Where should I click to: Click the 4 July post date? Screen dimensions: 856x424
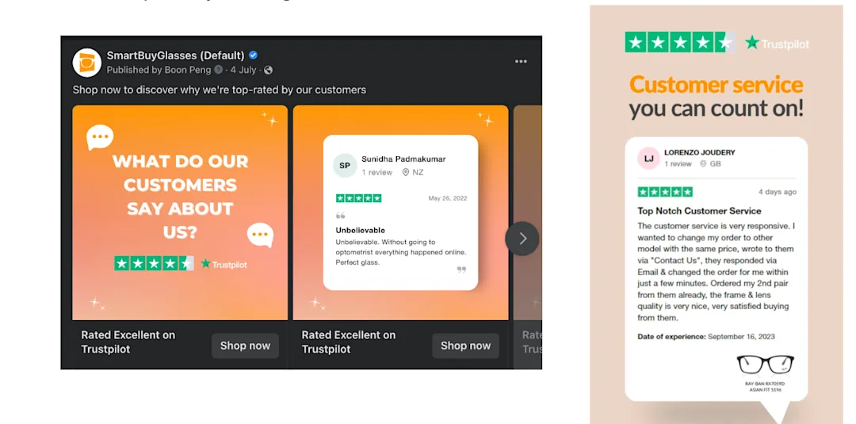click(243, 70)
